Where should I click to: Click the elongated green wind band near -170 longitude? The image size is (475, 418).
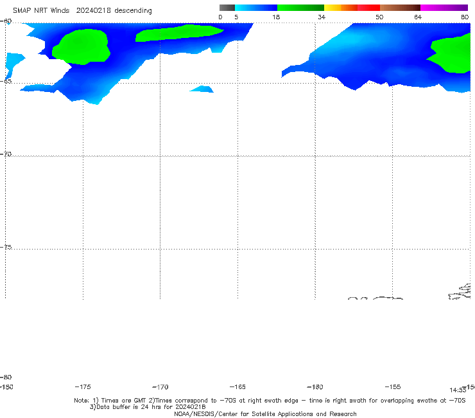[x=179, y=33]
